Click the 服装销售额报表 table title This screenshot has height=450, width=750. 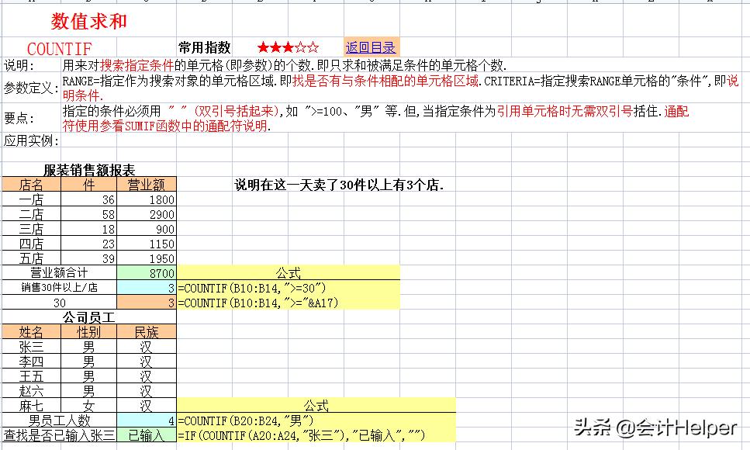tap(88, 170)
